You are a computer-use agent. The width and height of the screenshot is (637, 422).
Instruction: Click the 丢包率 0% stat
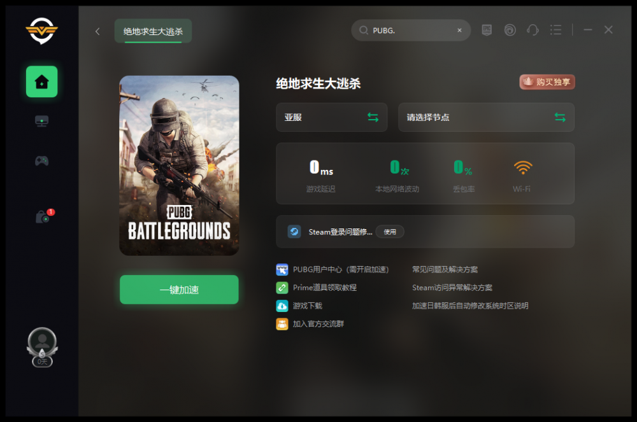464,175
